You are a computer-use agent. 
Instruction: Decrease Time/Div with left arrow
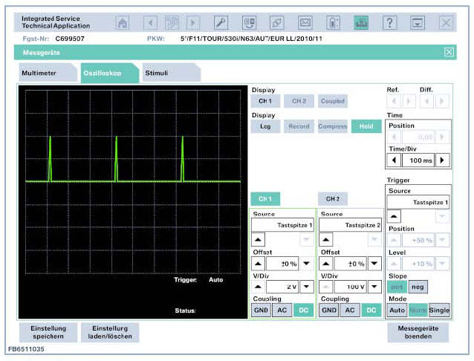click(x=394, y=160)
